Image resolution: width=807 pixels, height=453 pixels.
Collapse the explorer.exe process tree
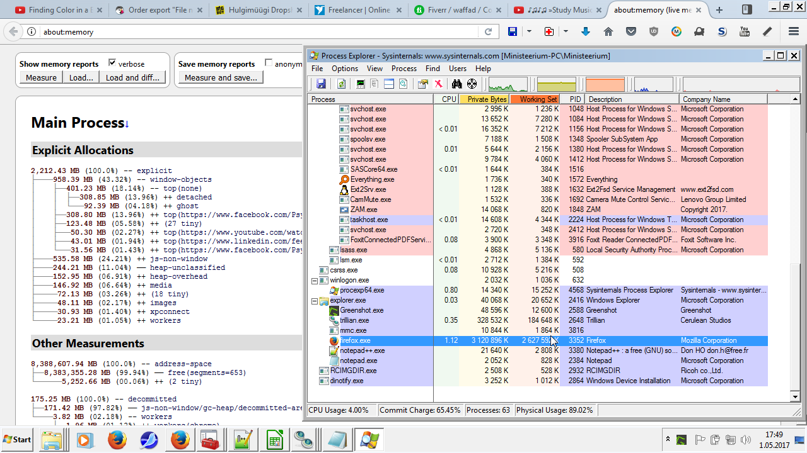[314, 301]
